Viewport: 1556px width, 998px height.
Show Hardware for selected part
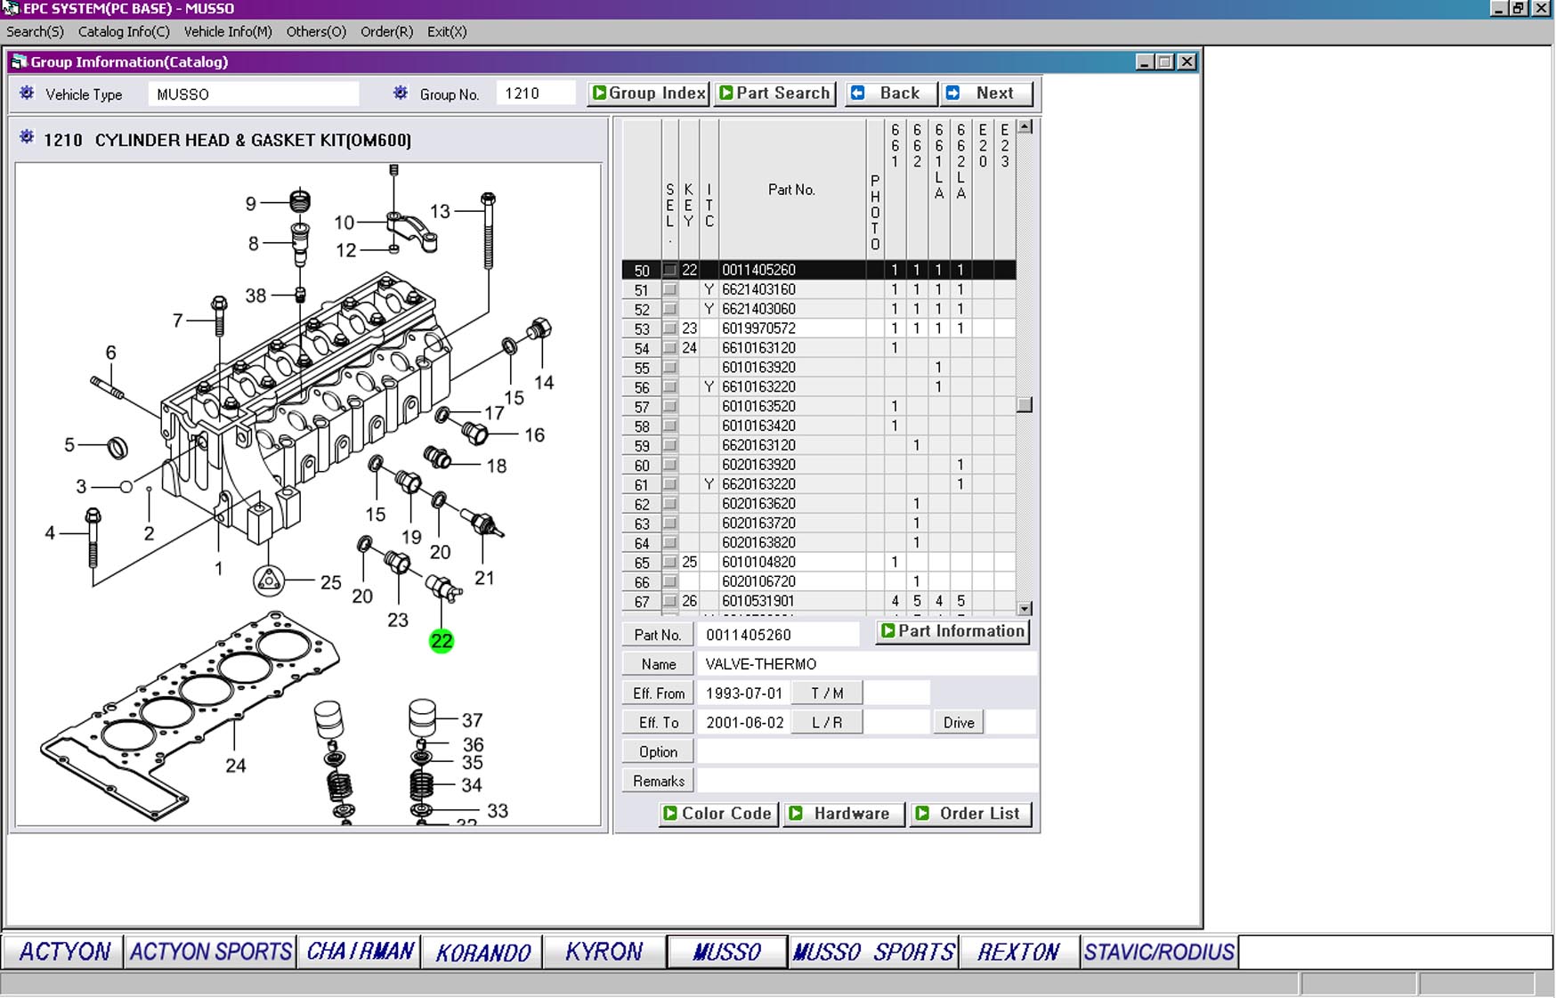(x=842, y=814)
